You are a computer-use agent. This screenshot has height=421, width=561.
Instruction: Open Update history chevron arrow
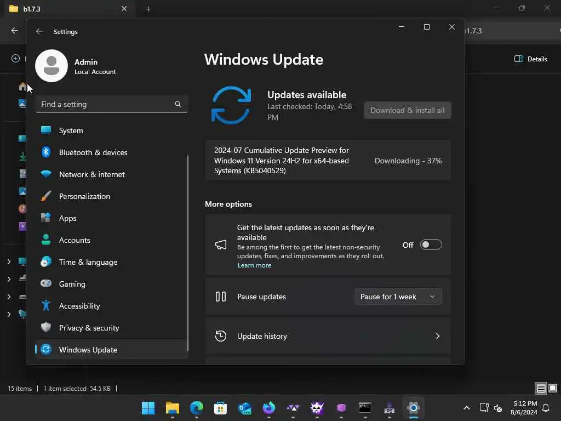click(437, 336)
